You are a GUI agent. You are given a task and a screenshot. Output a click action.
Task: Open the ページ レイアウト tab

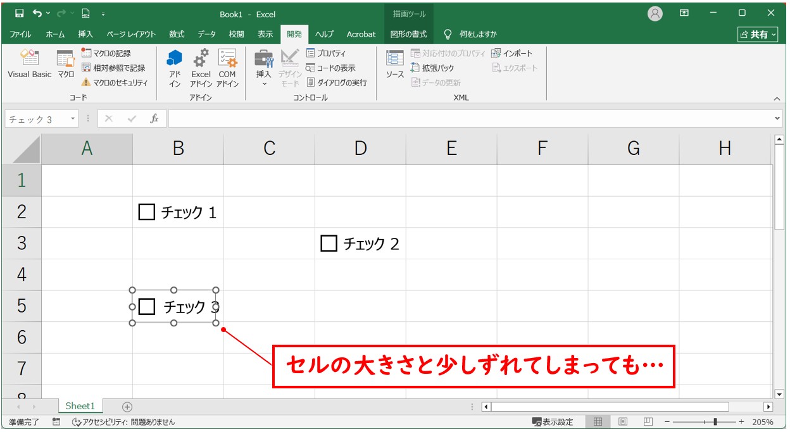point(131,34)
